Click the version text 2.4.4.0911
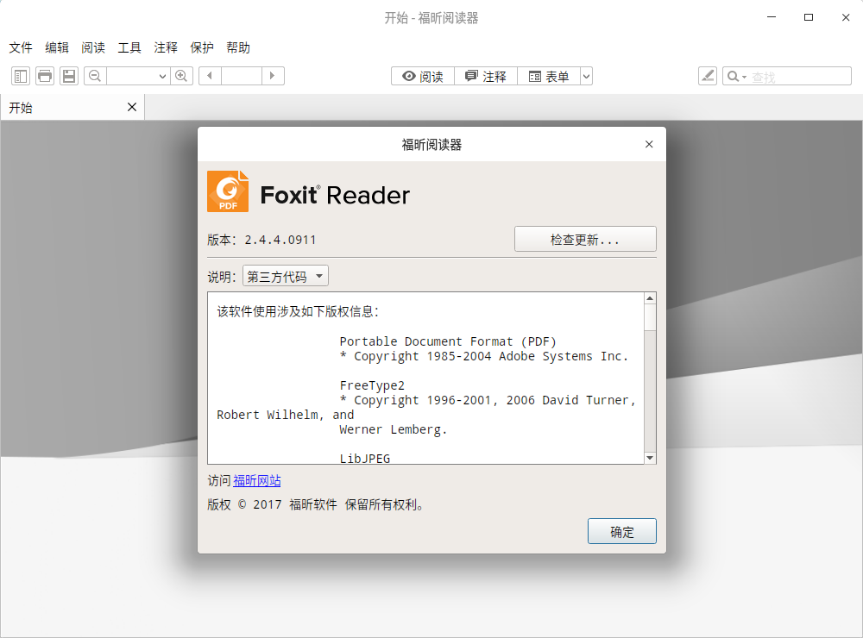Viewport: 863px width, 638px height. coord(280,240)
